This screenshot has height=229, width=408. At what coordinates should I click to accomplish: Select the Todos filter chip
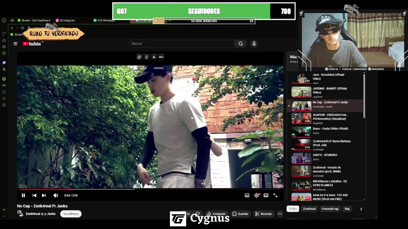[x=293, y=209]
